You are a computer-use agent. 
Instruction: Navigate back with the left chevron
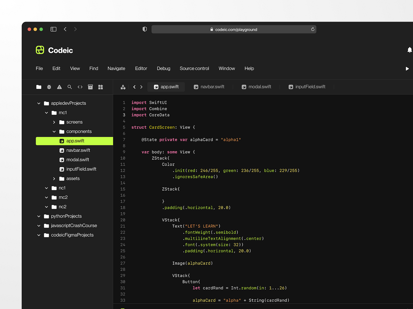[65, 29]
